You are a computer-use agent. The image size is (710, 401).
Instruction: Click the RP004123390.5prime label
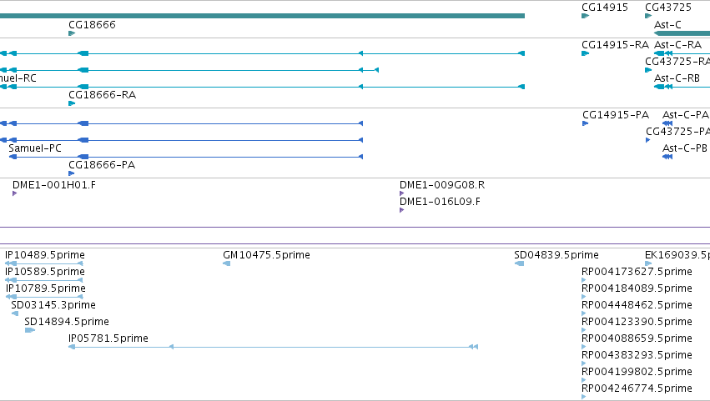tap(637, 322)
